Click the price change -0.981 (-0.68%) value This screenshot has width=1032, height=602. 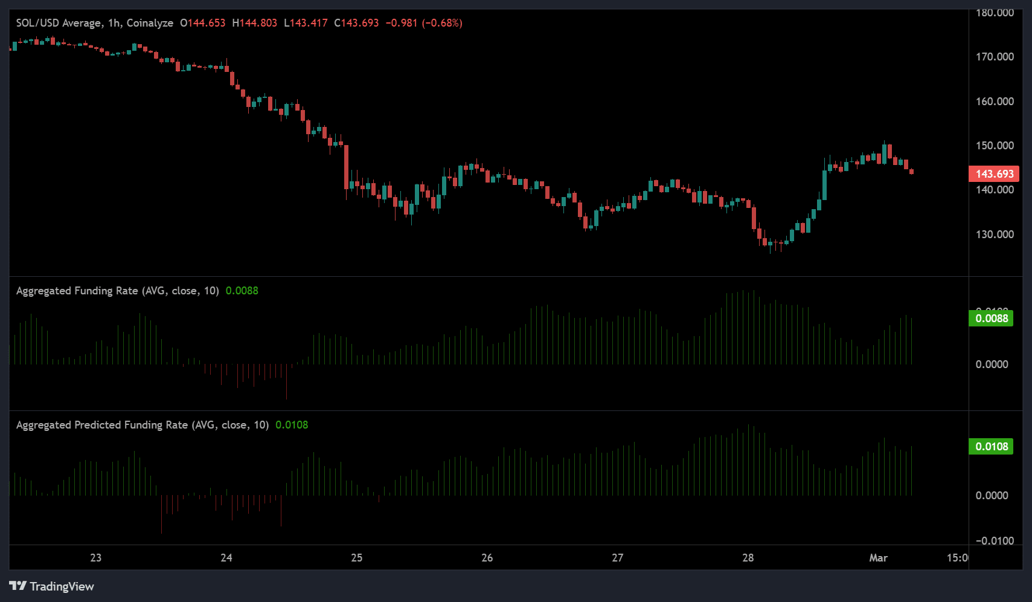point(424,23)
